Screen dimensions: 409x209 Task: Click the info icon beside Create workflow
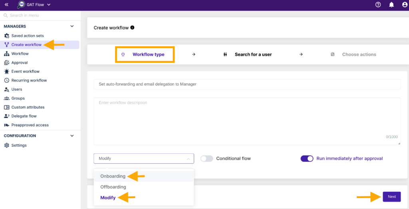pos(132,28)
